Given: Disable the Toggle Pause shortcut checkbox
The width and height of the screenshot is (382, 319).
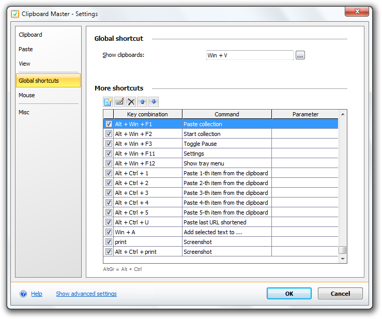Looking at the screenshot, I should click(x=109, y=144).
